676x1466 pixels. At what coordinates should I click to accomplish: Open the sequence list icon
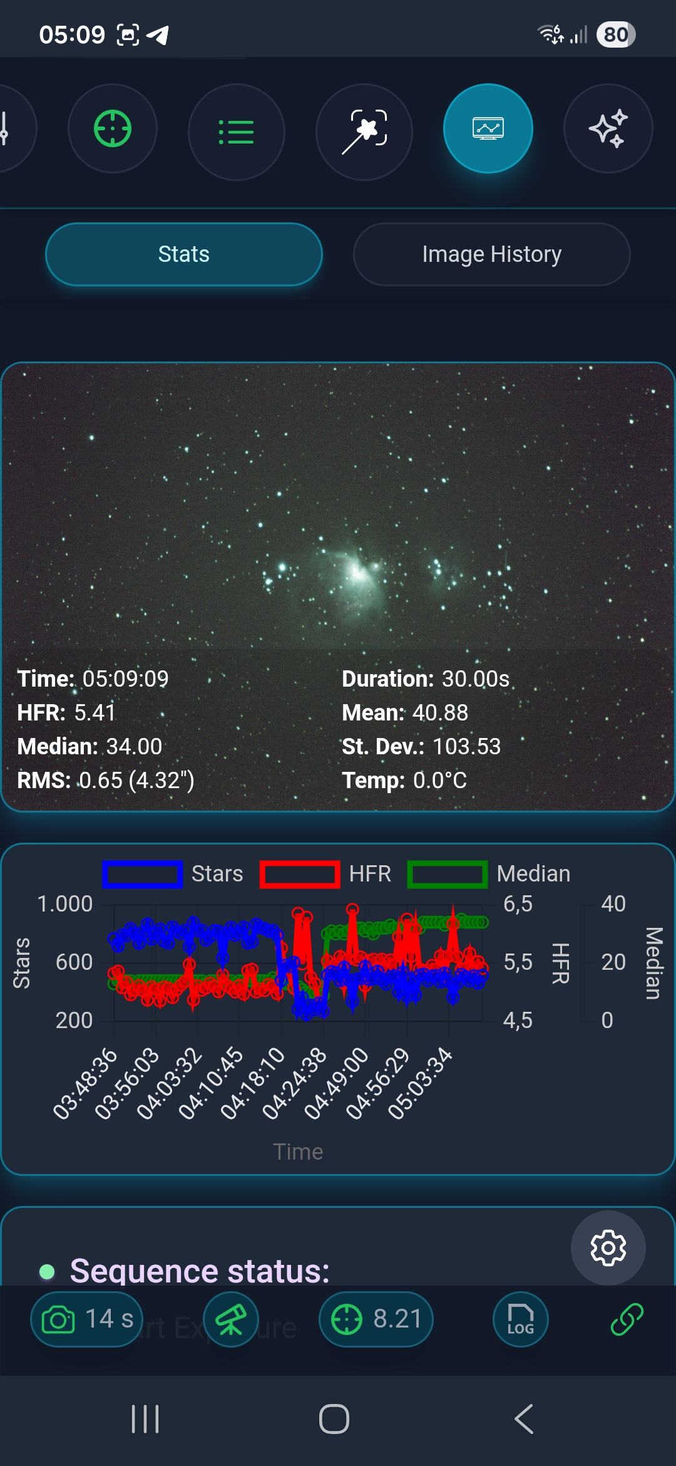pos(237,132)
